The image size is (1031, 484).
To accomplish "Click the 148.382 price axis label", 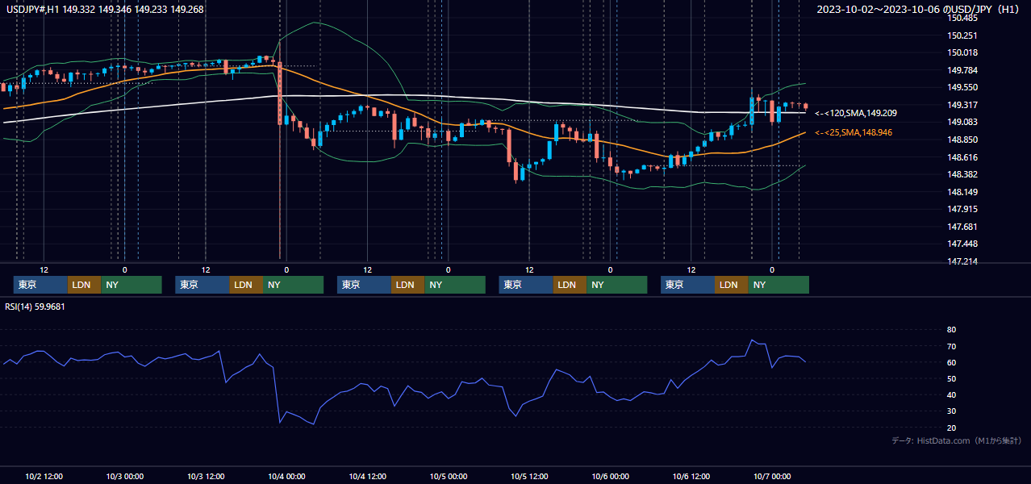I will tap(964, 174).
